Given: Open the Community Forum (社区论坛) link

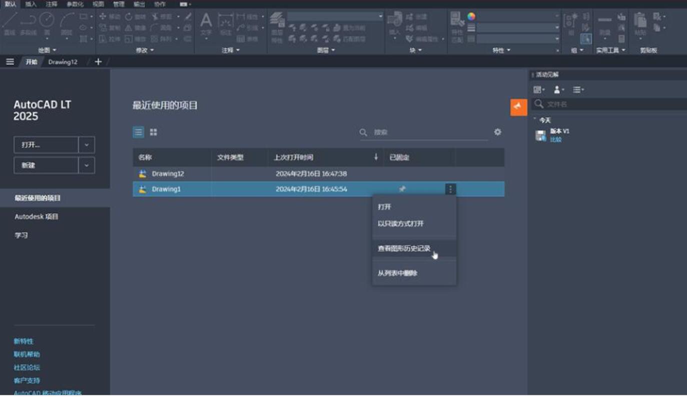Looking at the screenshot, I should click(x=27, y=367).
